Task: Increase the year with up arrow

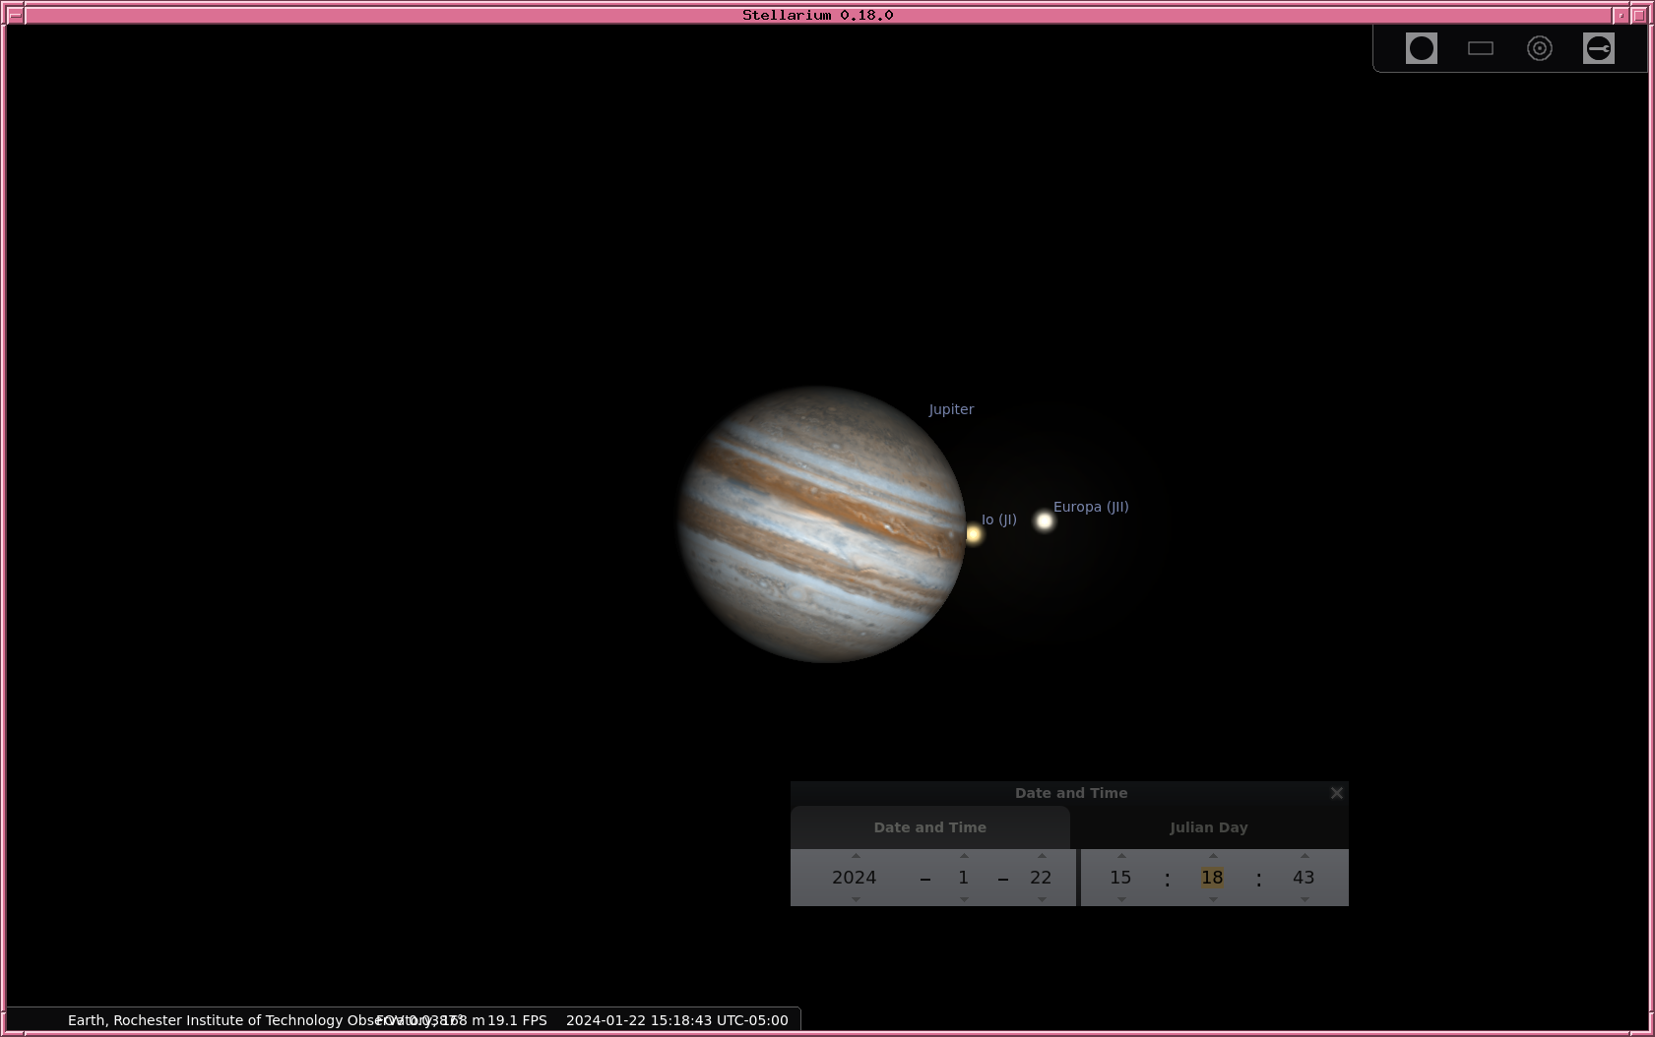Action: (856, 856)
